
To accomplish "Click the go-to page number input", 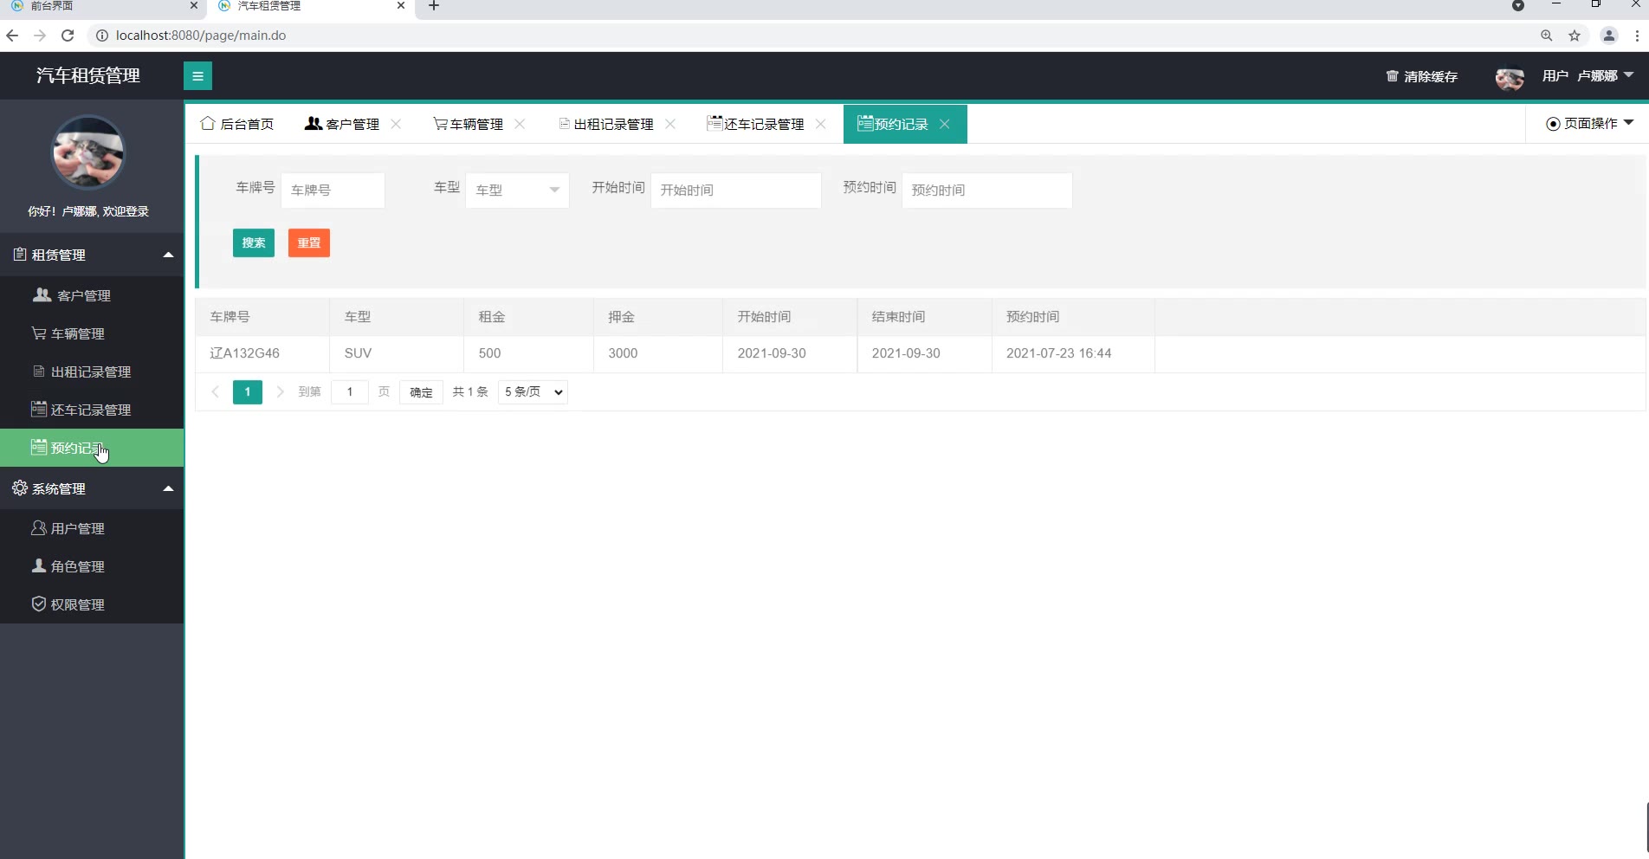I will click(350, 392).
